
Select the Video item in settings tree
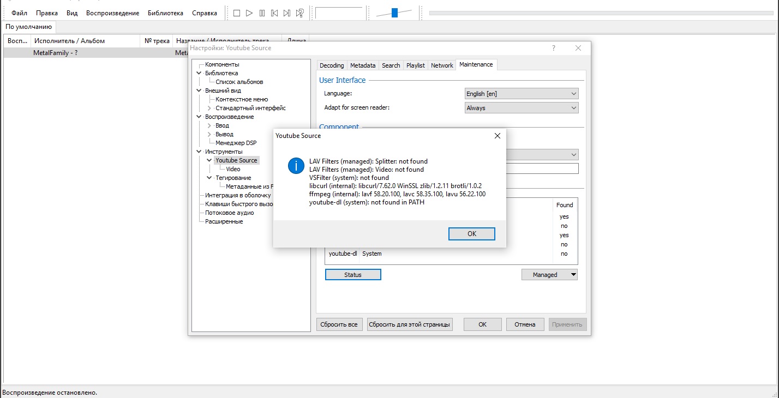(233, 169)
